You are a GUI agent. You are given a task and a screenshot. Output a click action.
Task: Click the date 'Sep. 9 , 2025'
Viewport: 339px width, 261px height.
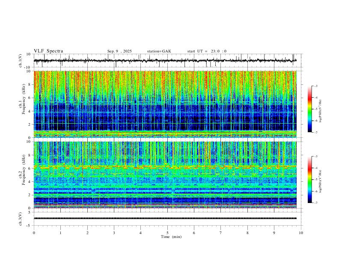tap(119, 51)
